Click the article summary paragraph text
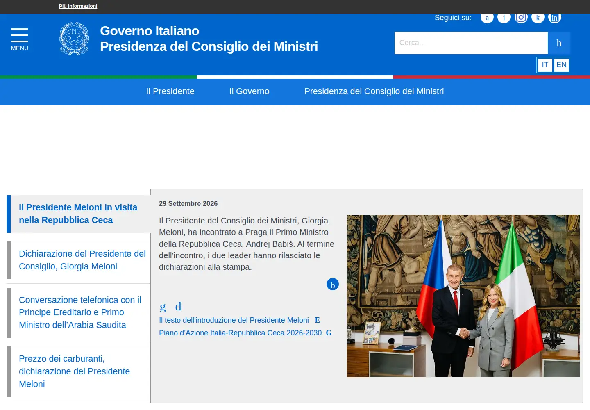This screenshot has height=410, width=590. coord(247,244)
